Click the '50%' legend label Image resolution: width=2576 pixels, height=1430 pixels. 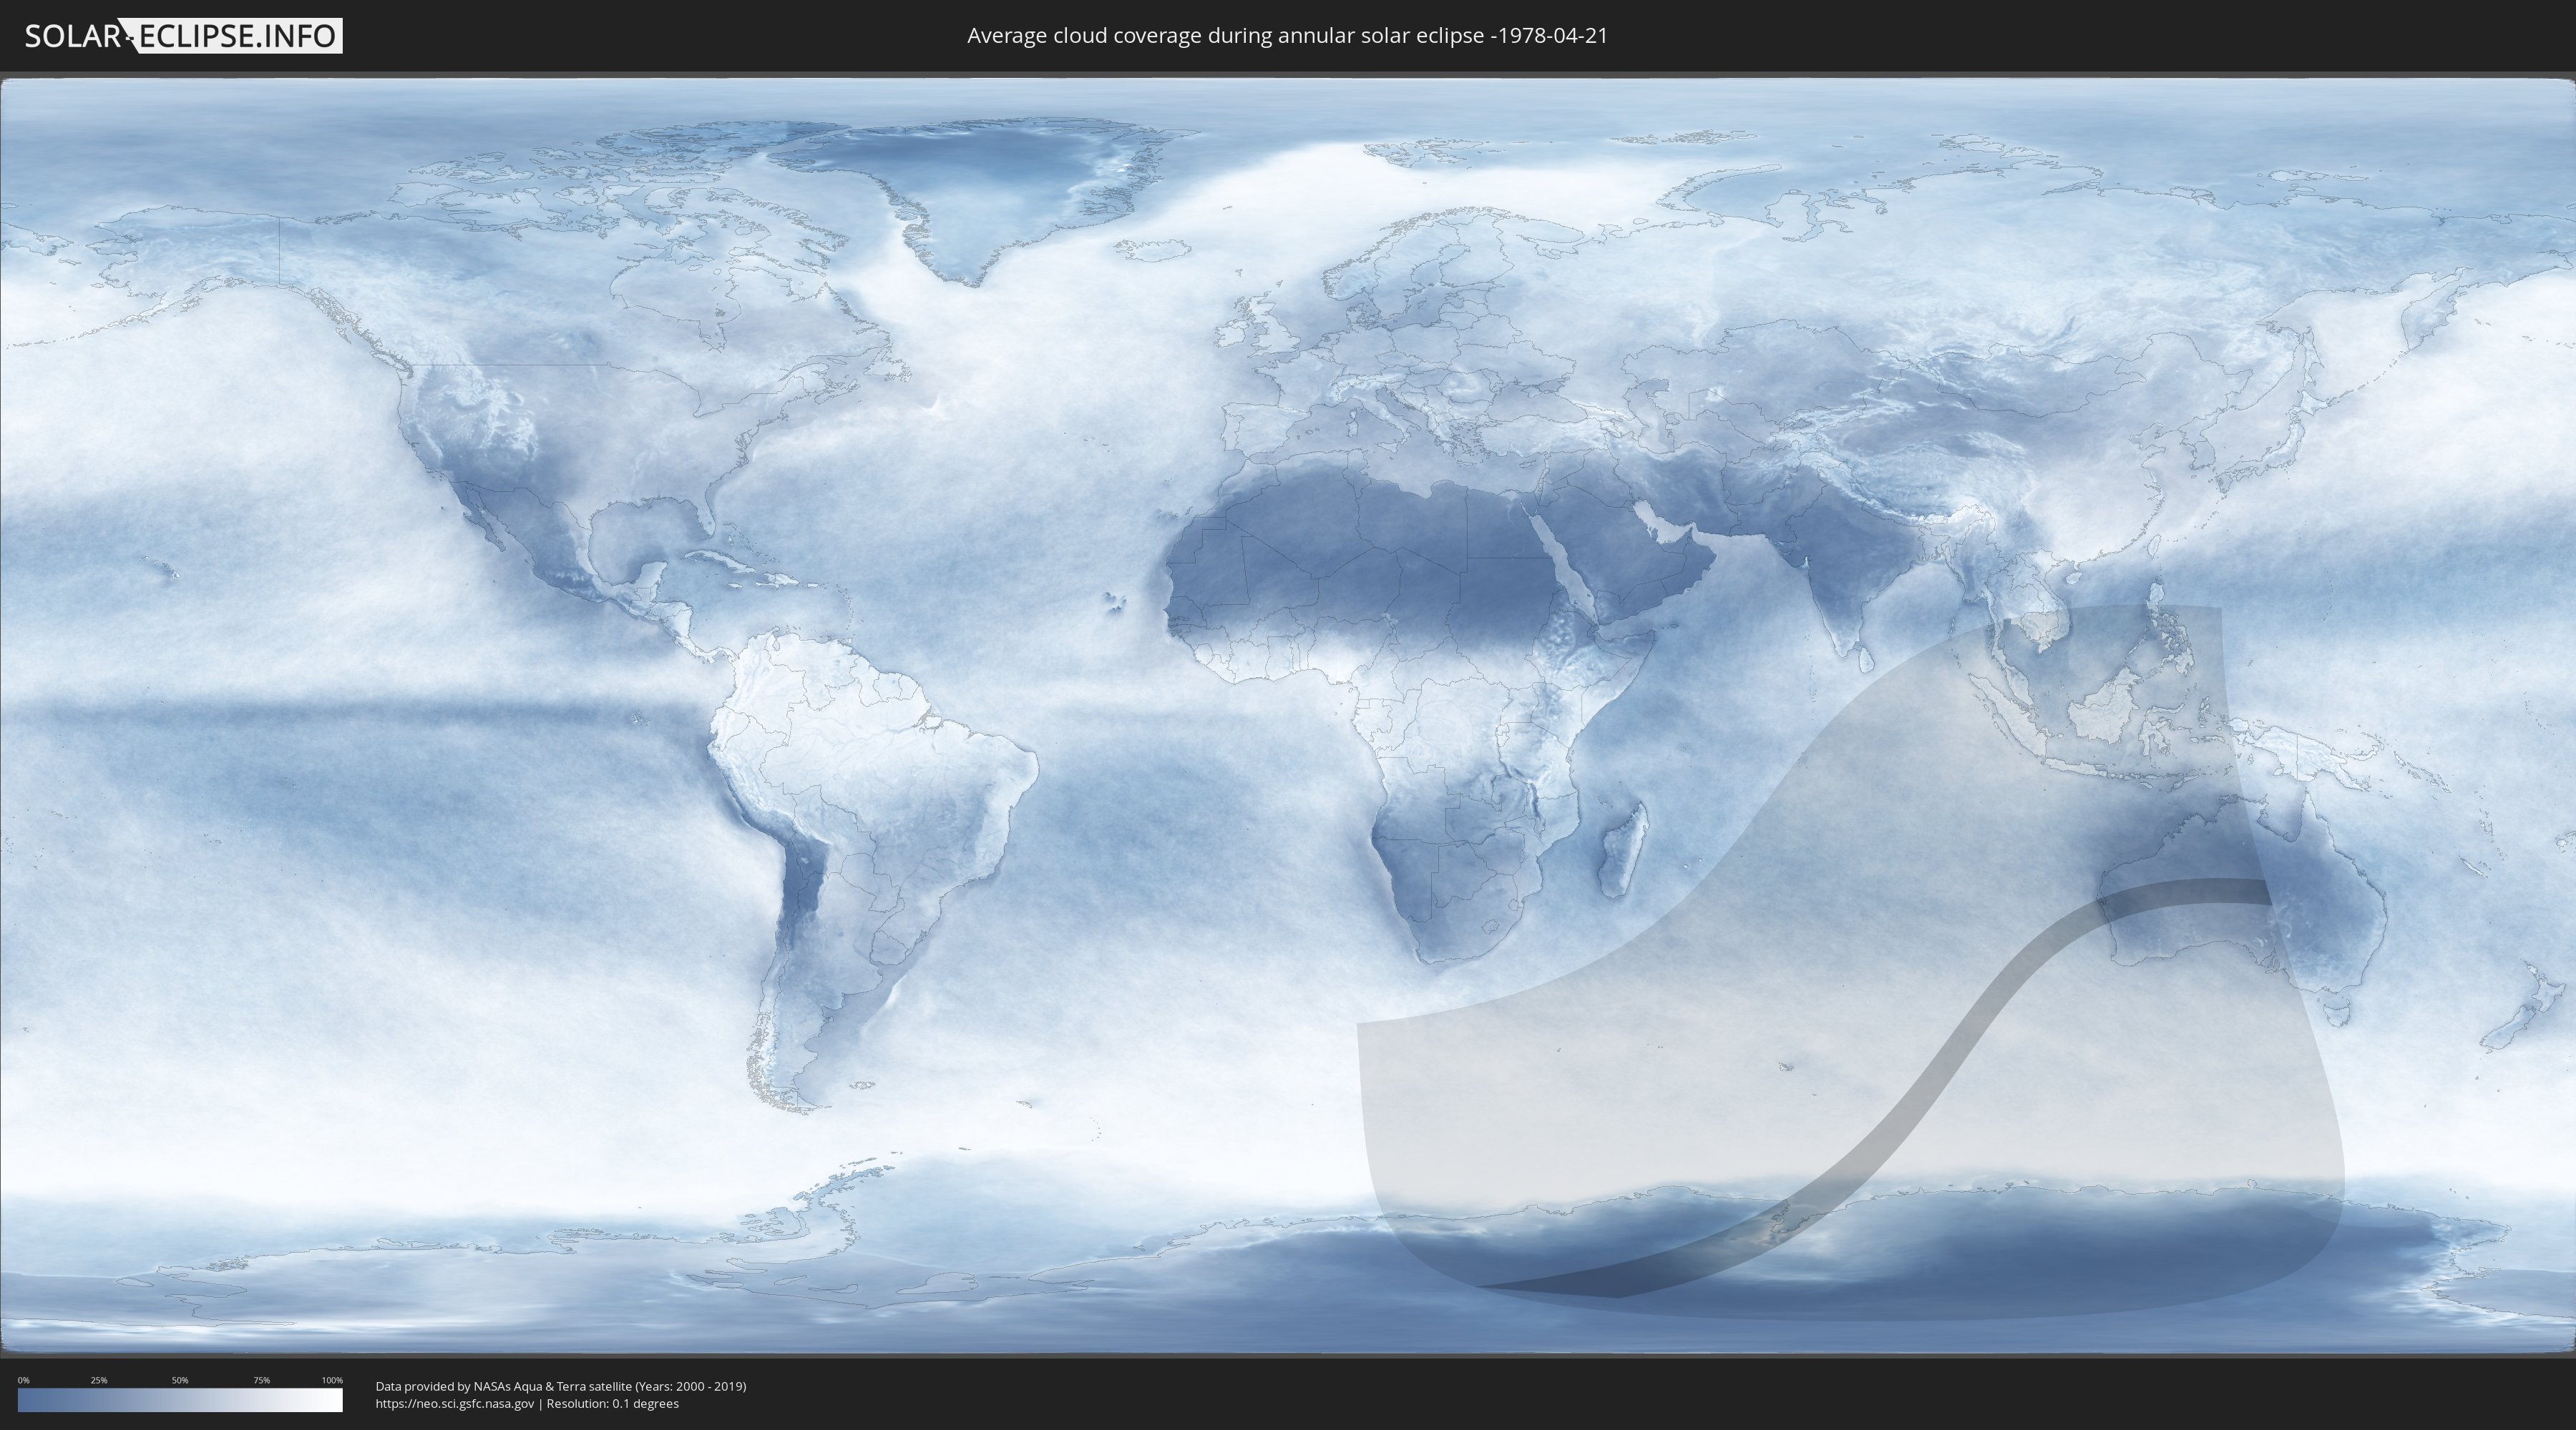(180, 1380)
